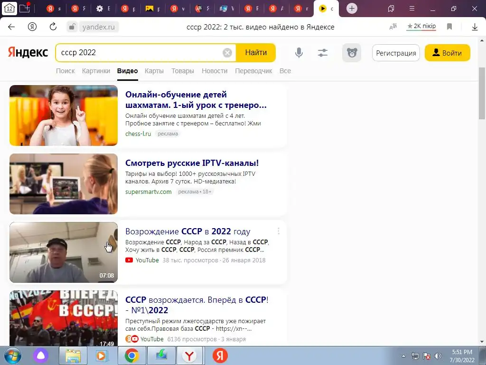The image size is (486, 365).
Task: Open the Товары tab
Action: coord(183,71)
